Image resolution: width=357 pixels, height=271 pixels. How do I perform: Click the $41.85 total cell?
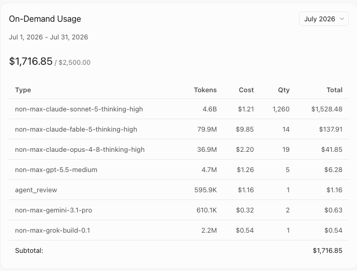coord(332,149)
